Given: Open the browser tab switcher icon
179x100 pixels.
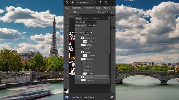Looking at the screenshot, I should tap(107, 2).
